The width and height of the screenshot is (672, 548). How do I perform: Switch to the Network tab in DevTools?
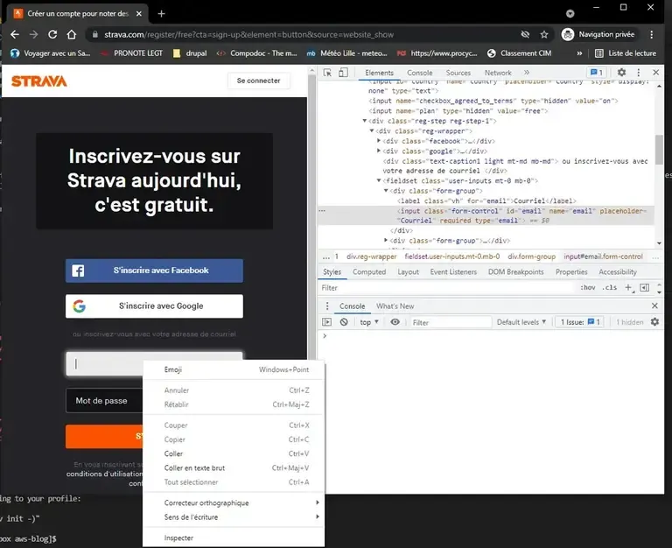click(x=498, y=73)
